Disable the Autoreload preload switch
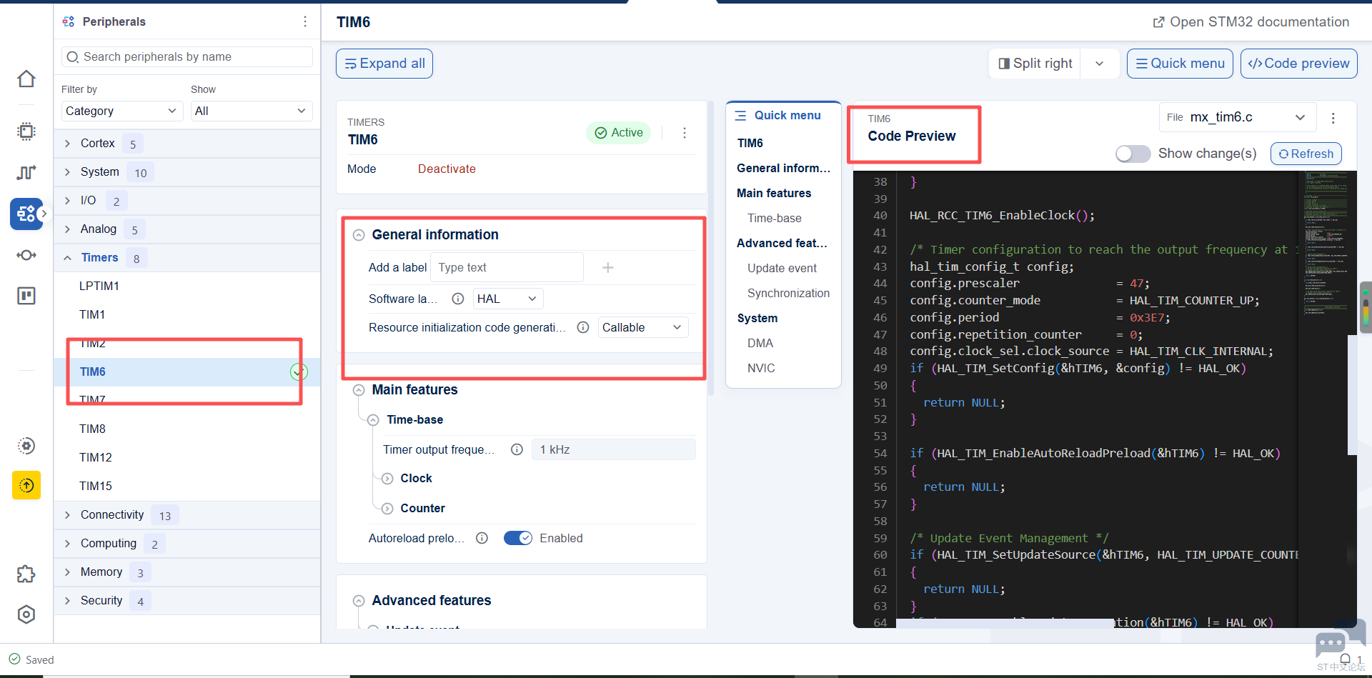The width and height of the screenshot is (1372, 678). click(518, 538)
